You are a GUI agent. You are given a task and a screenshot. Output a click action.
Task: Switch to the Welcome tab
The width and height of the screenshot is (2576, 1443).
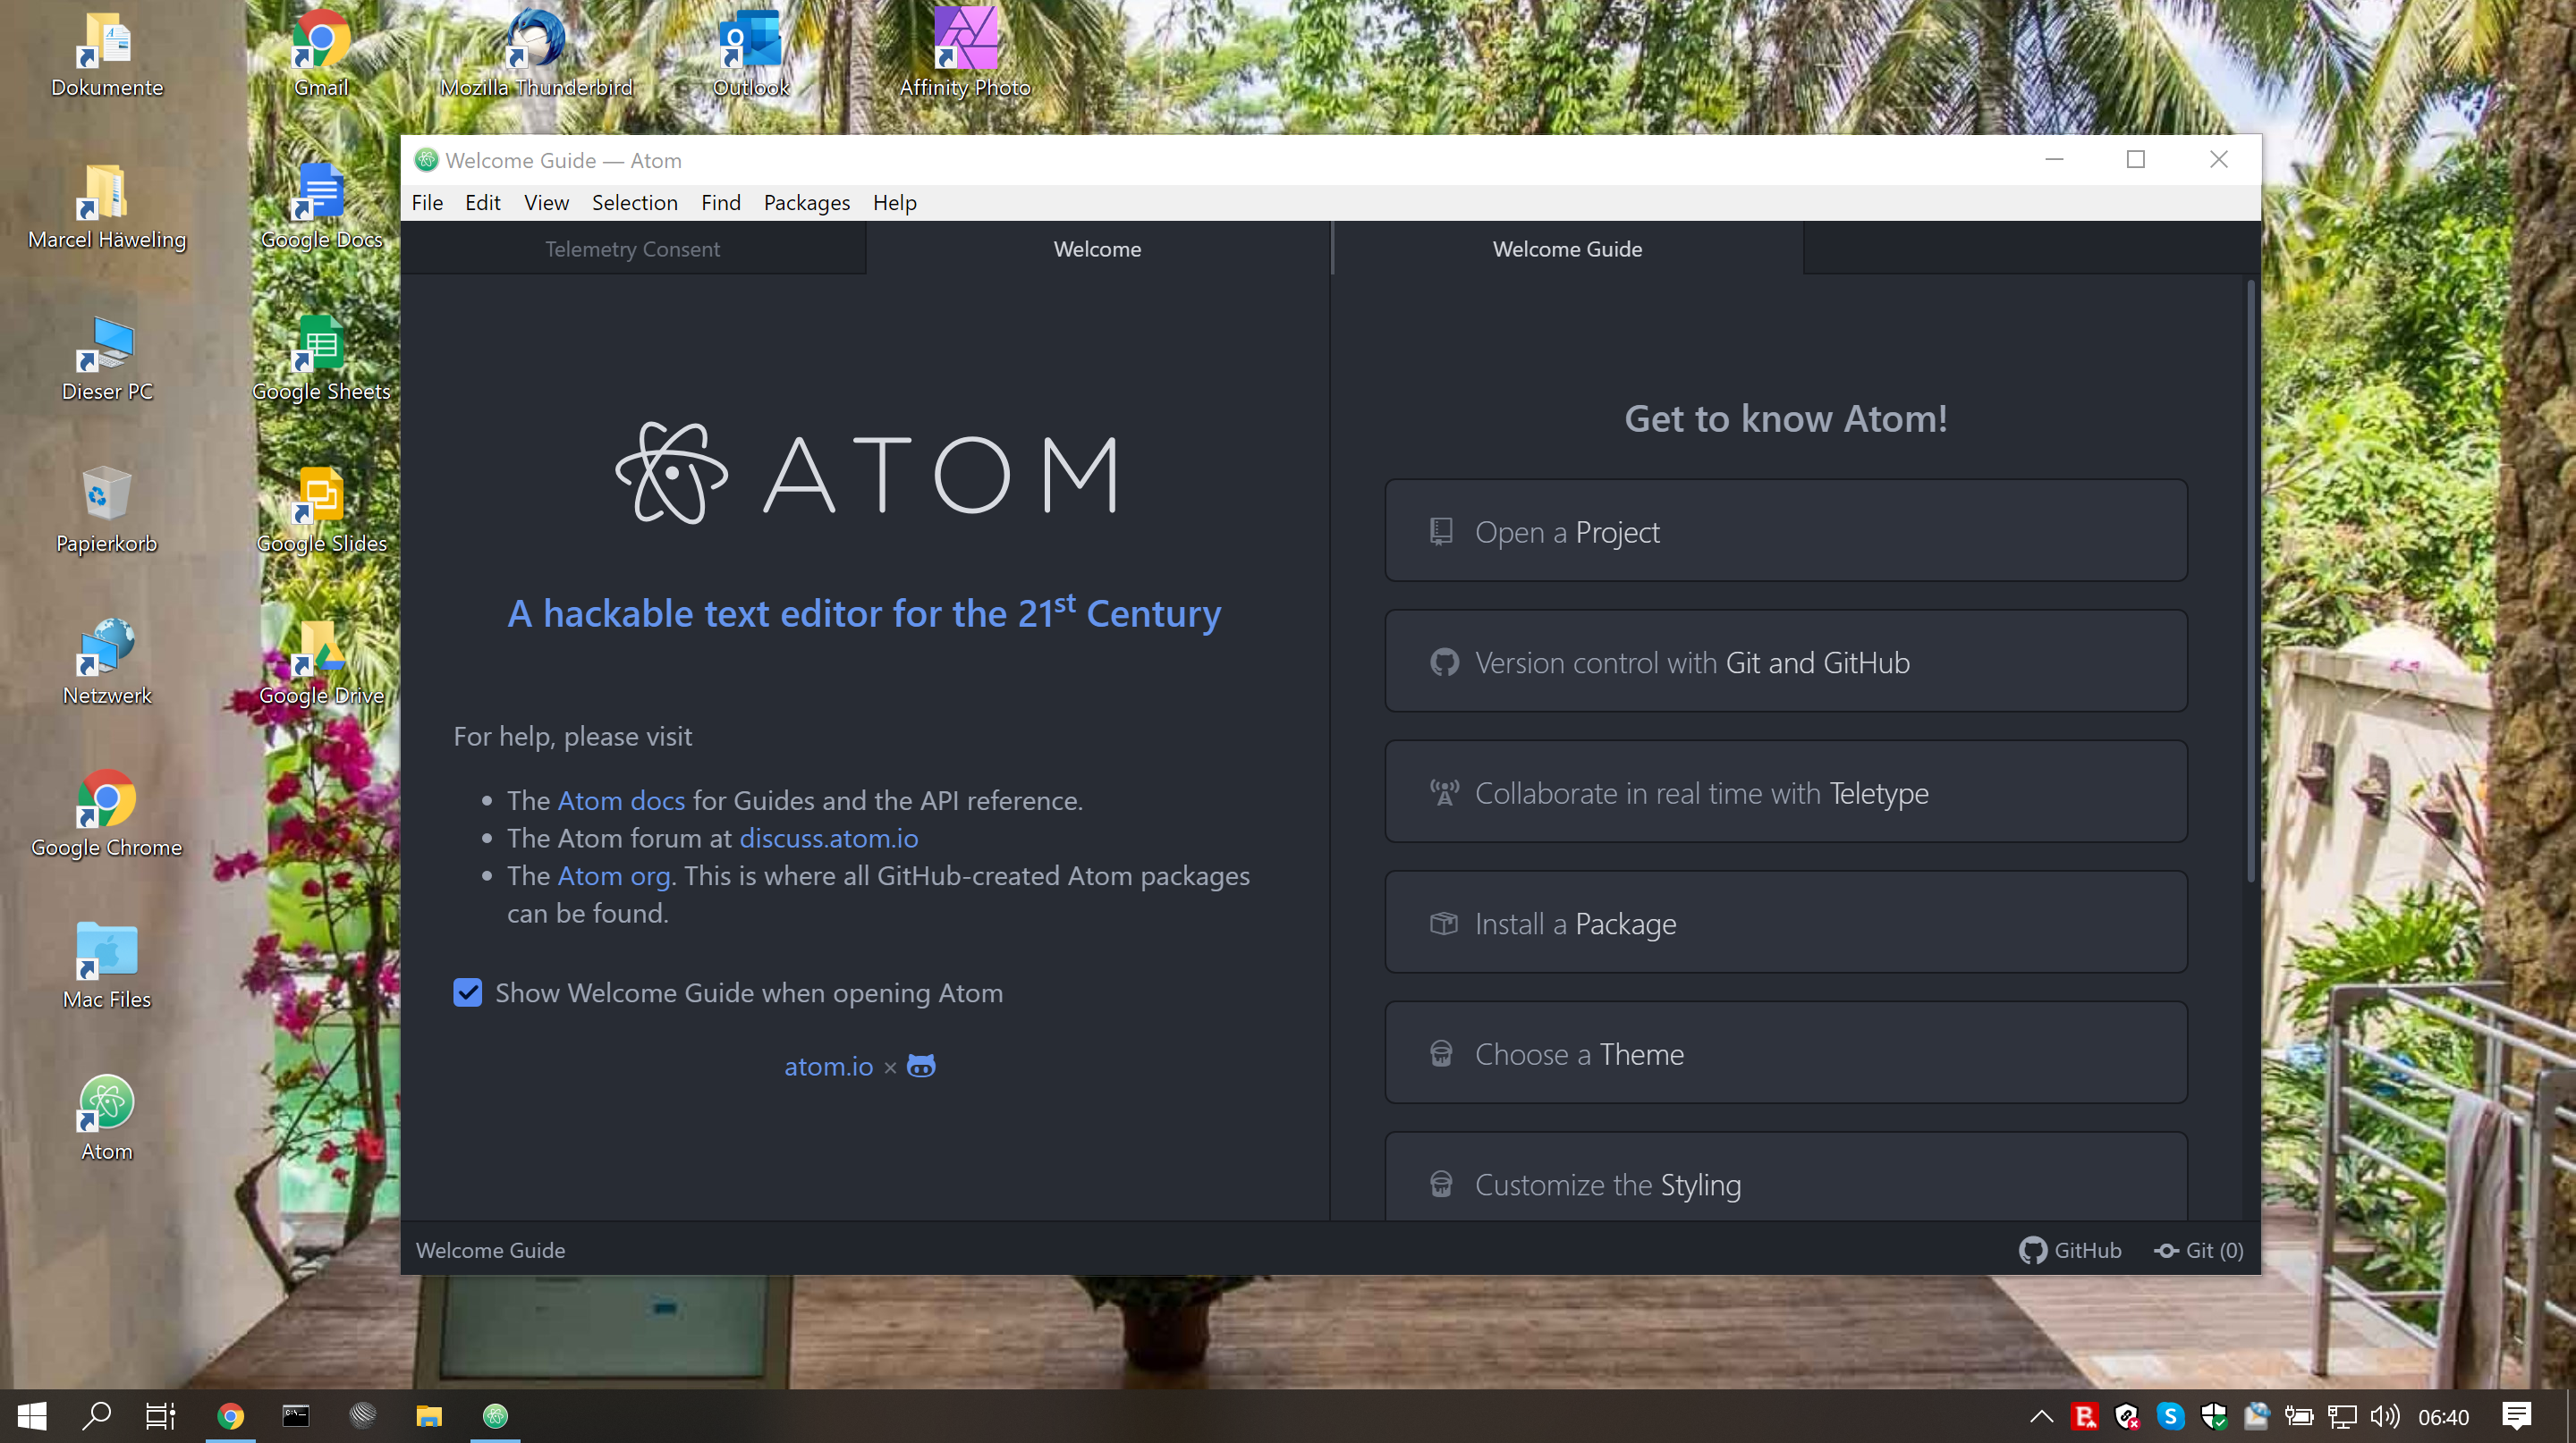coord(1097,249)
